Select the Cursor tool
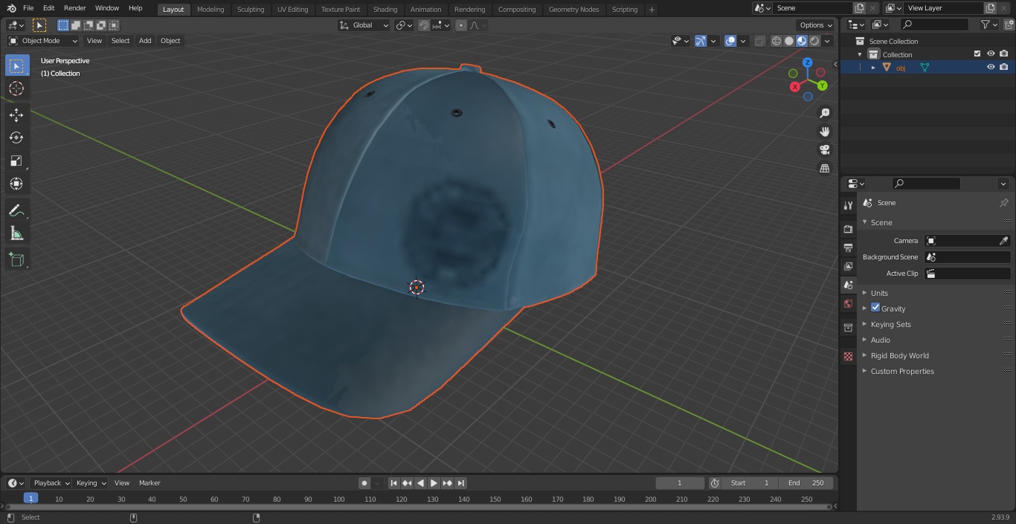Image resolution: width=1016 pixels, height=524 pixels. pos(16,89)
